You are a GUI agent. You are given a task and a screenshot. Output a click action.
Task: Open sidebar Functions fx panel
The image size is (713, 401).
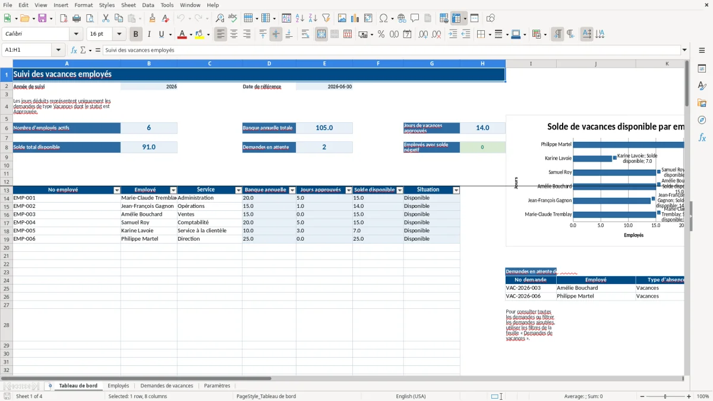pyautogui.click(x=702, y=137)
